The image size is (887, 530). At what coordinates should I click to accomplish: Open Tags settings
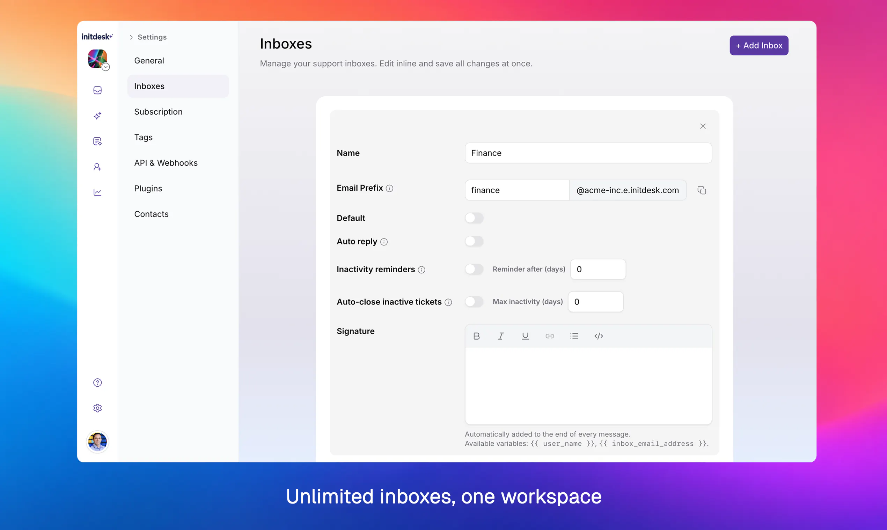pyautogui.click(x=178, y=137)
